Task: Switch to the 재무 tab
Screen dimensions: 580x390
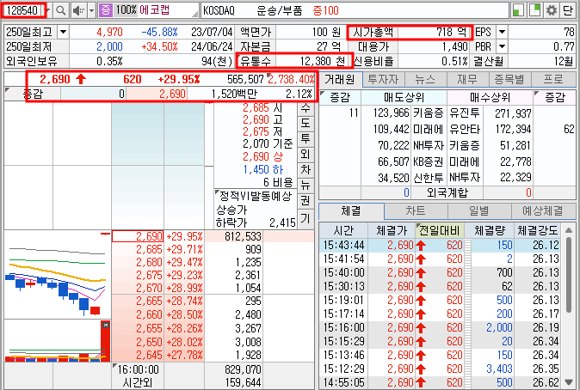Action: (x=467, y=79)
